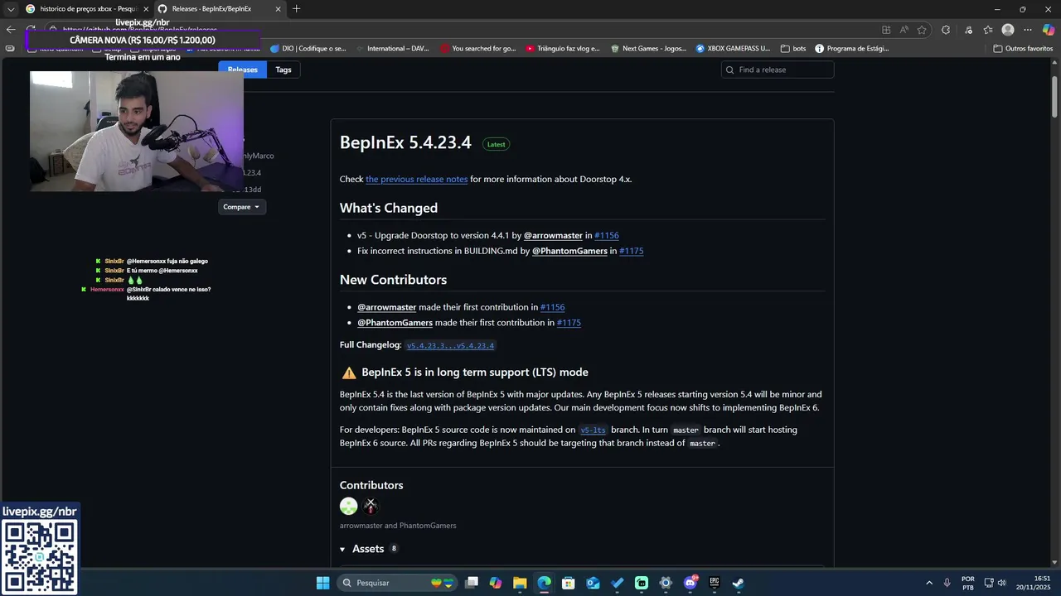Open the v5.4.23.3...v5.4.23.4 changelog link

click(450, 345)
